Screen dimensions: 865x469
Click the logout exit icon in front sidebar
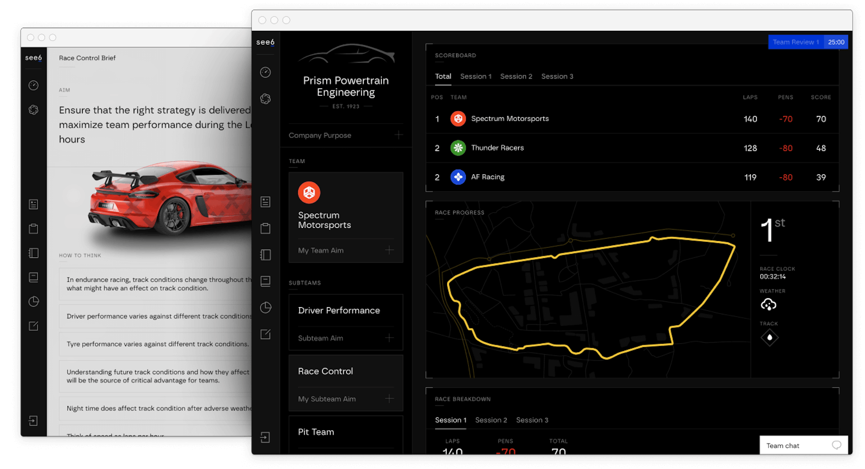(x=265, y=438)
